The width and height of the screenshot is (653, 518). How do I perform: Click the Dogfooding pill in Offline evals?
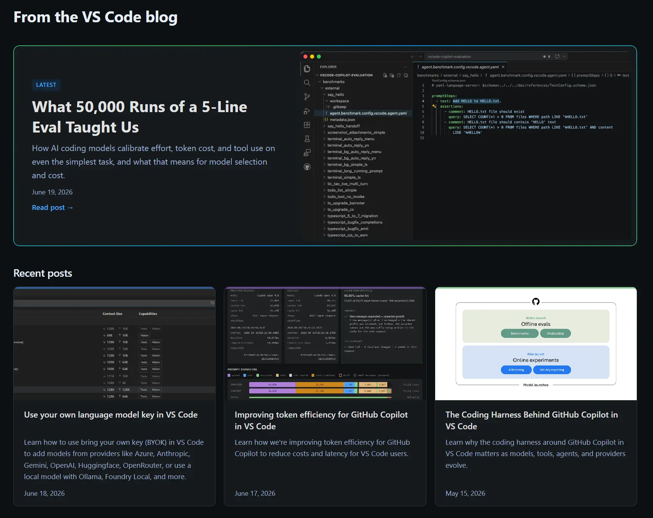tap(555, 333)
